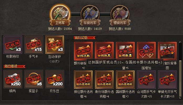Click the 校尉将印 x3 reward icon
The image size is (183, 105).
[x=13, y=45]
